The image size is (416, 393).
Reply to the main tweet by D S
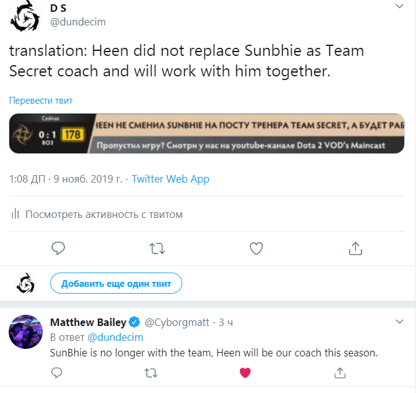pyautogui.click(x=58, y=248)
